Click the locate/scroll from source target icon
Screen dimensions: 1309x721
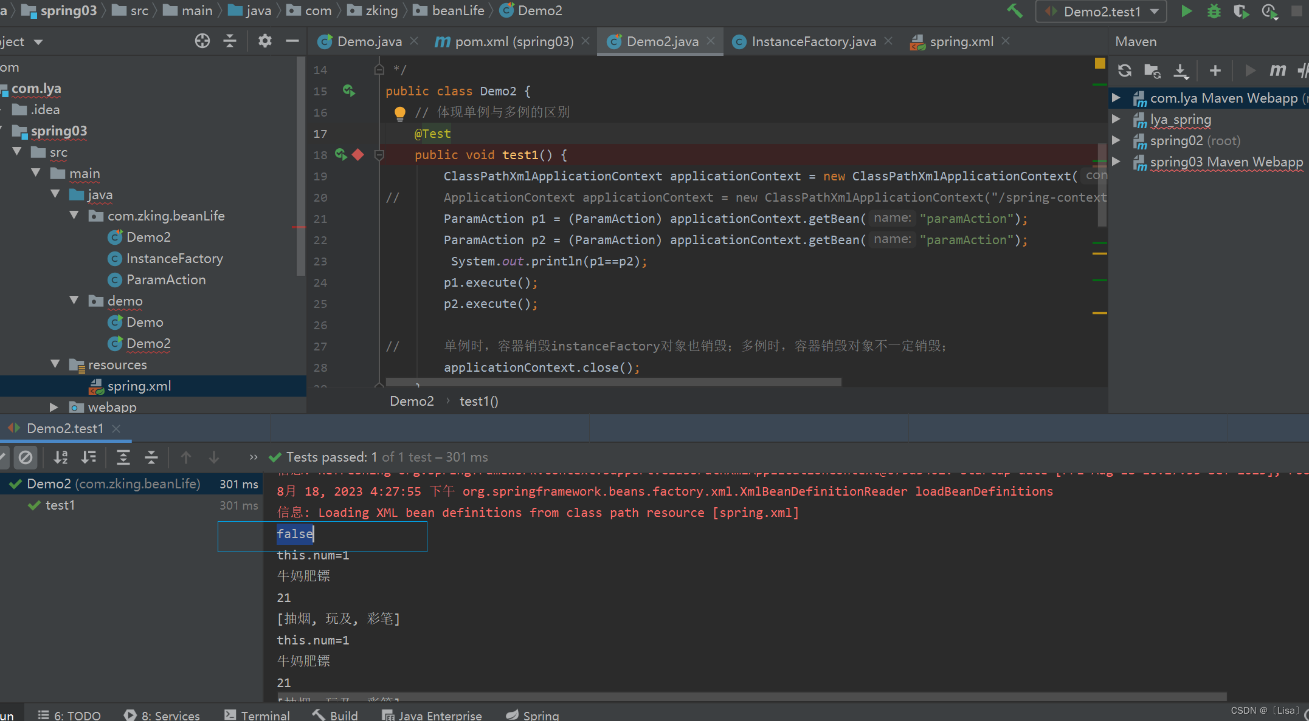202,41
